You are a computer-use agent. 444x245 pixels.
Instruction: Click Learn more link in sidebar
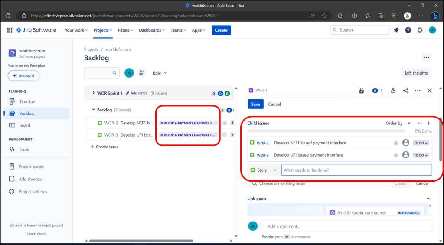coord(36,234)
